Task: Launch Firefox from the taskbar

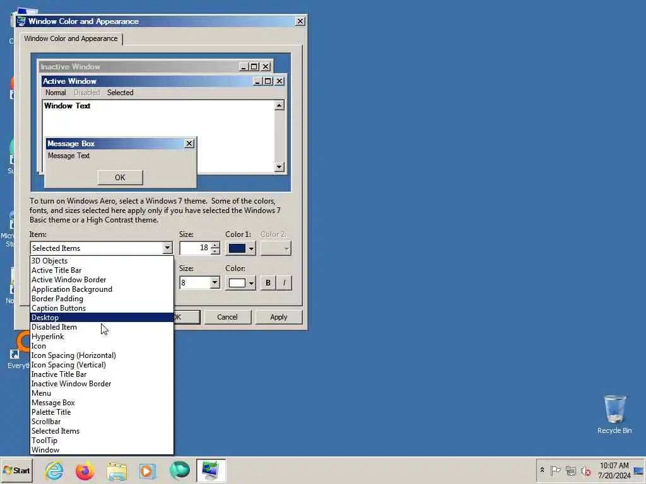Action: coord(85,471)
